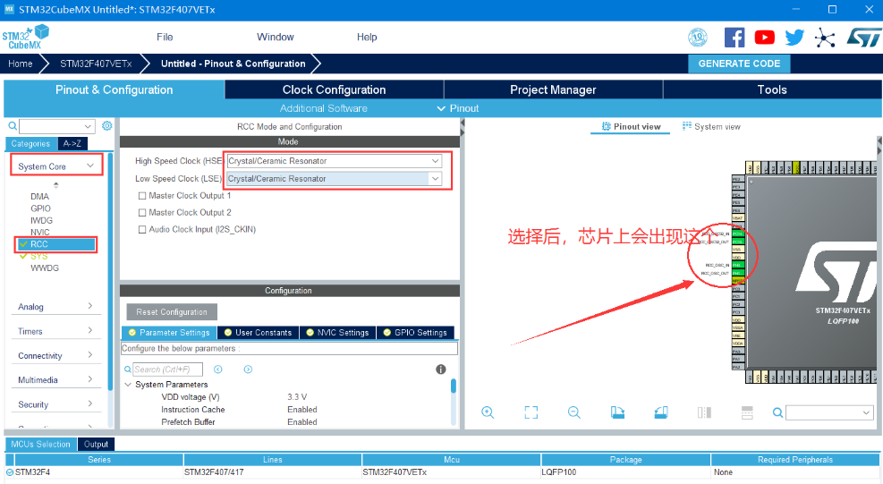Screen dimensions: 883x484
Task: Click the parameter list vertical scrollbar
Action: (454, 402)
